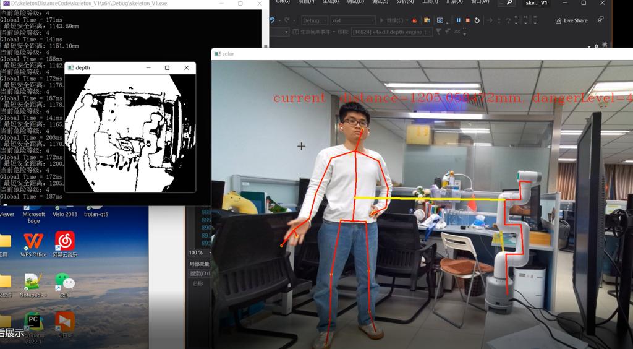Viewport: 633px width, 349px height.
Task: Click the skeleton_V1.exe console title bar
Action: point(93,4)
